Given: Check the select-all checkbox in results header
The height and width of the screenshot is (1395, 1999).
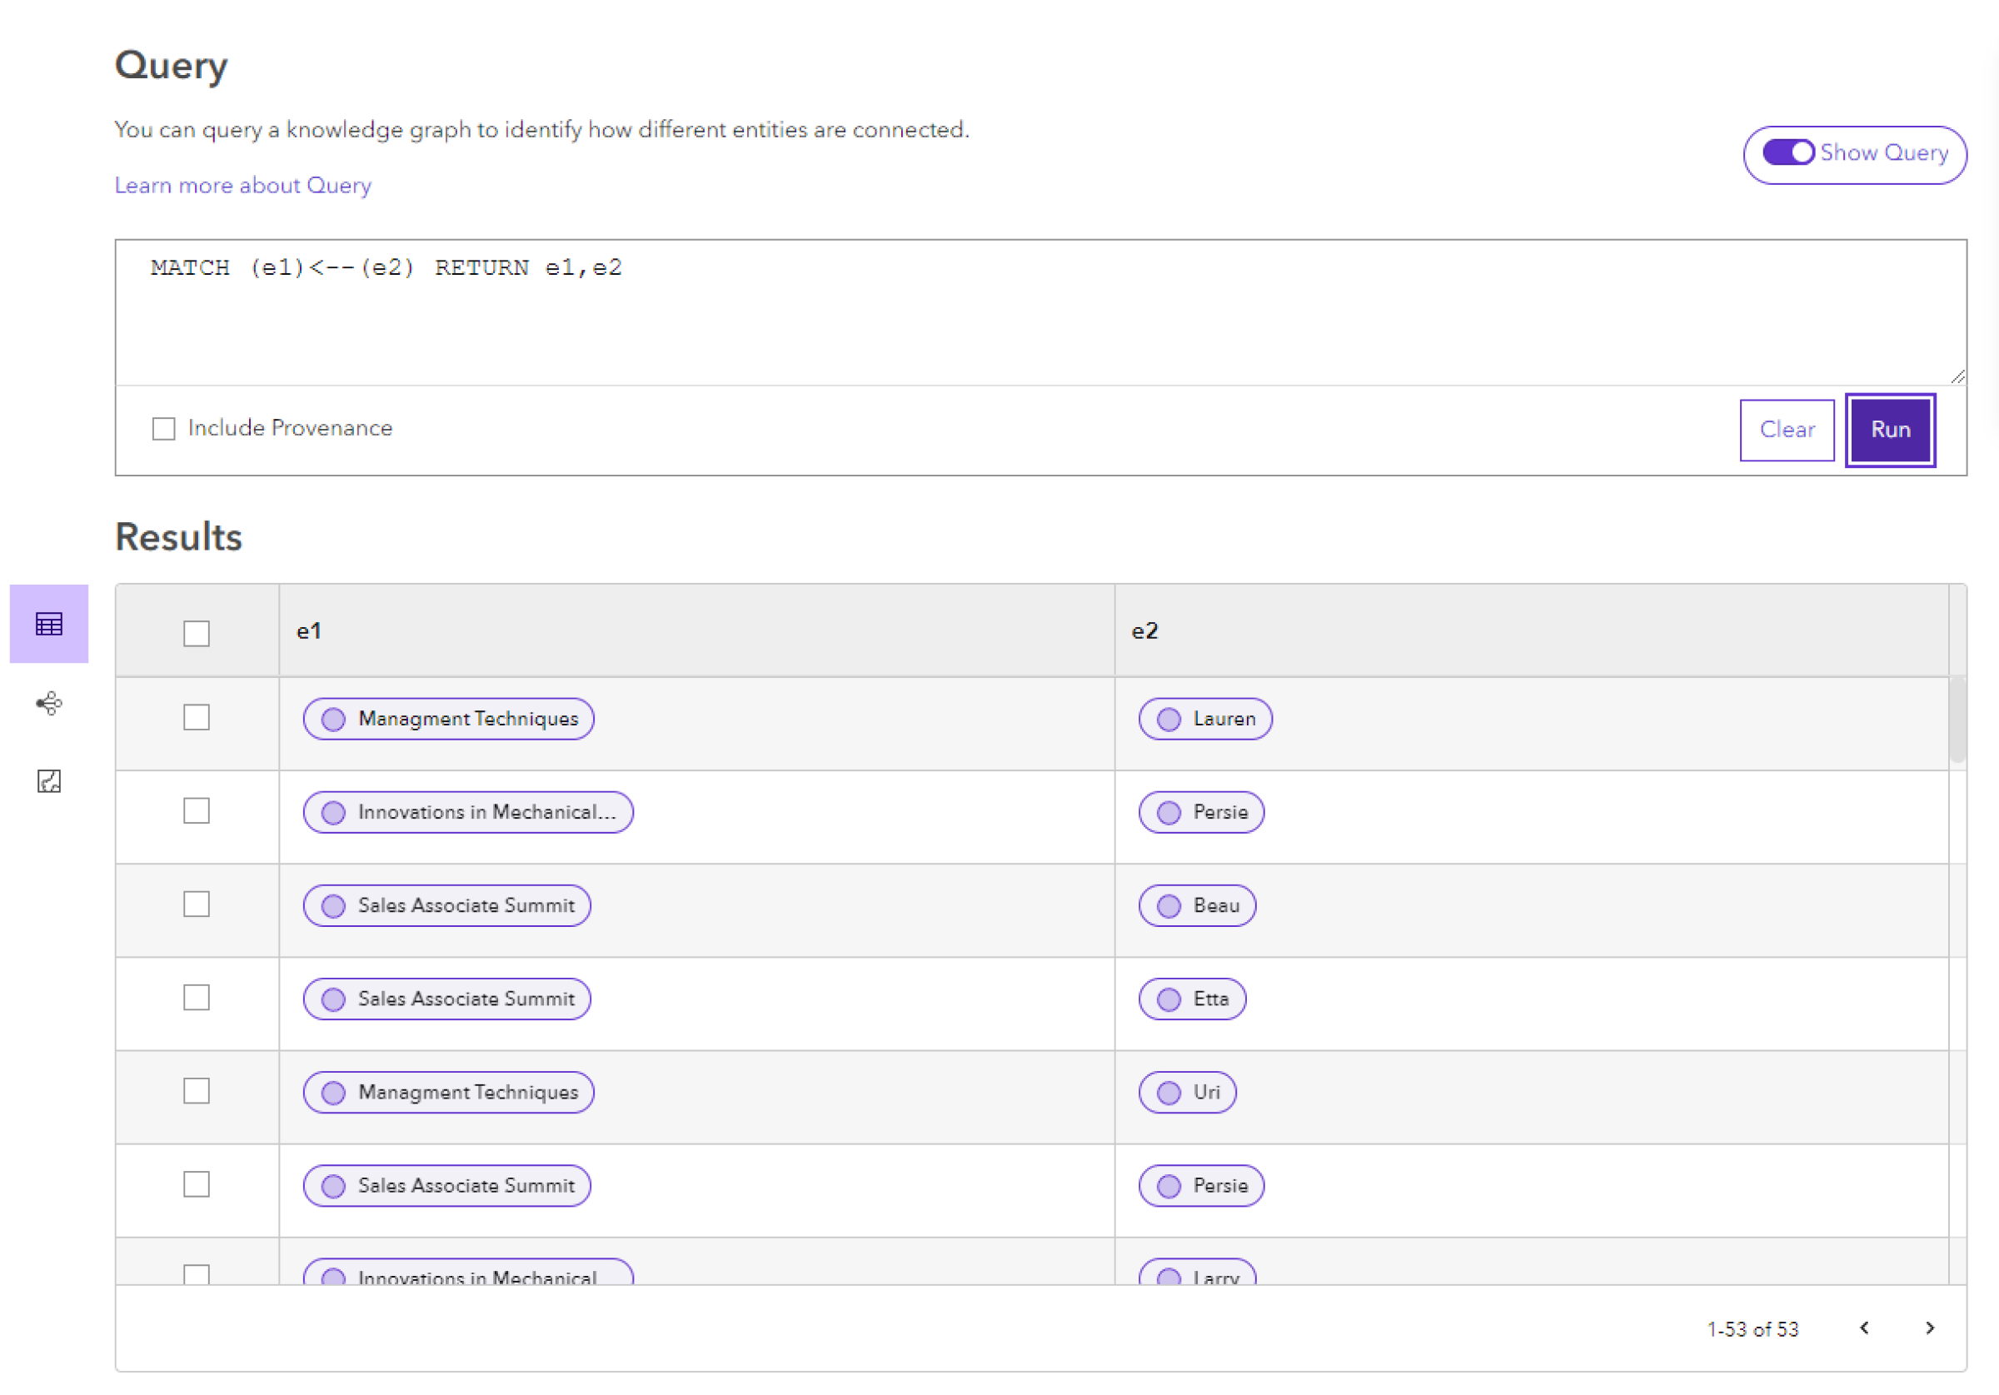Looking at the screenshot, I should [199, 629].
